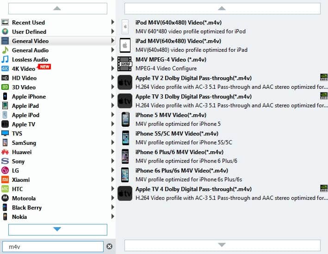The height and width of the screenshot is (254, 328).
Task: Expand the Apple TV submenu arrow
Action: (x=112, y=124)
